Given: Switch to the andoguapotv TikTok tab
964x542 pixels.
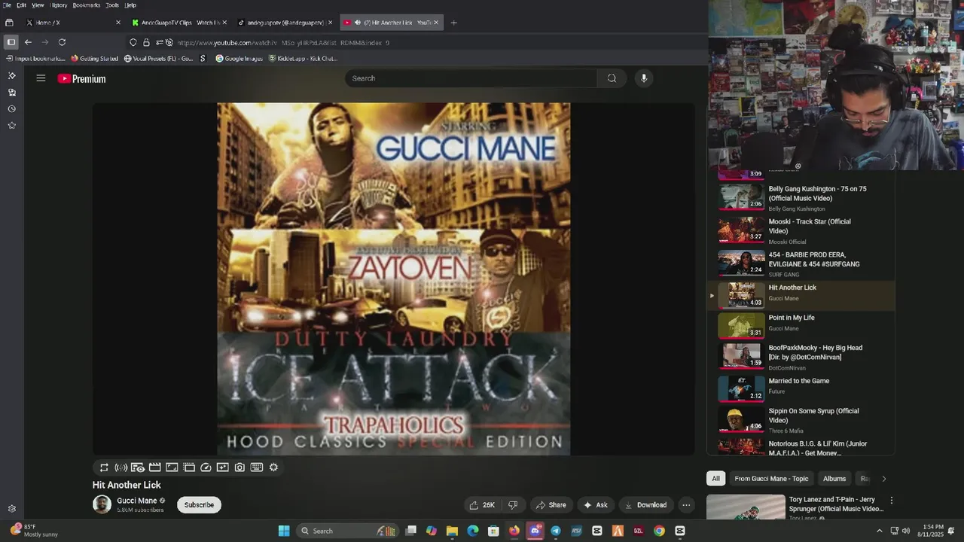Looking at the screenshot, I should coord(285,23).
